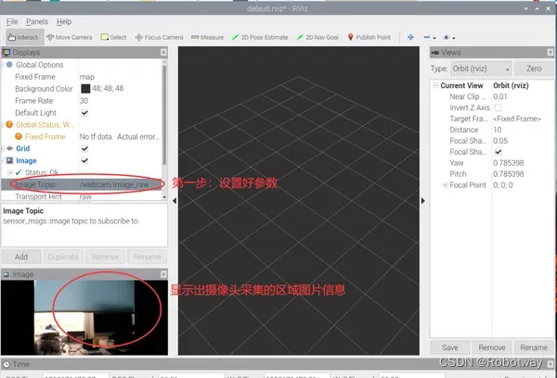Image resolution: width=557 pixels, height=378 pixels.
Task: Click the Frame Rate value 30
Action: 84,101
